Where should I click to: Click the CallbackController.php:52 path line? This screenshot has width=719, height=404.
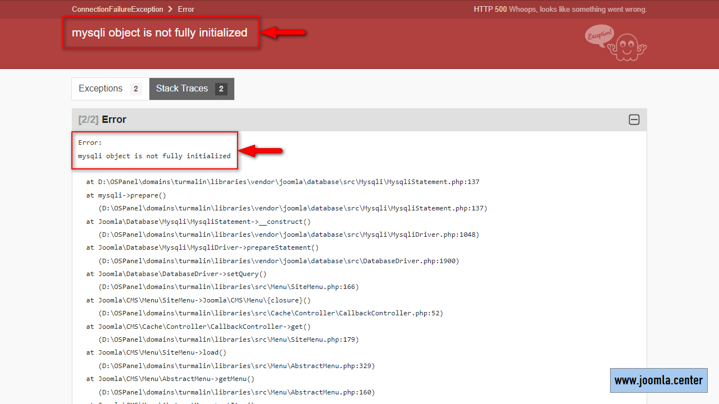[x=271, y=313]
